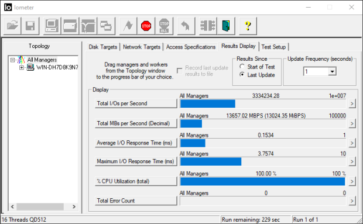Image resolution: width=363 pixels, height=224 pixels.
Task: Duplicate the selected worker
Action: click(106, 26)
